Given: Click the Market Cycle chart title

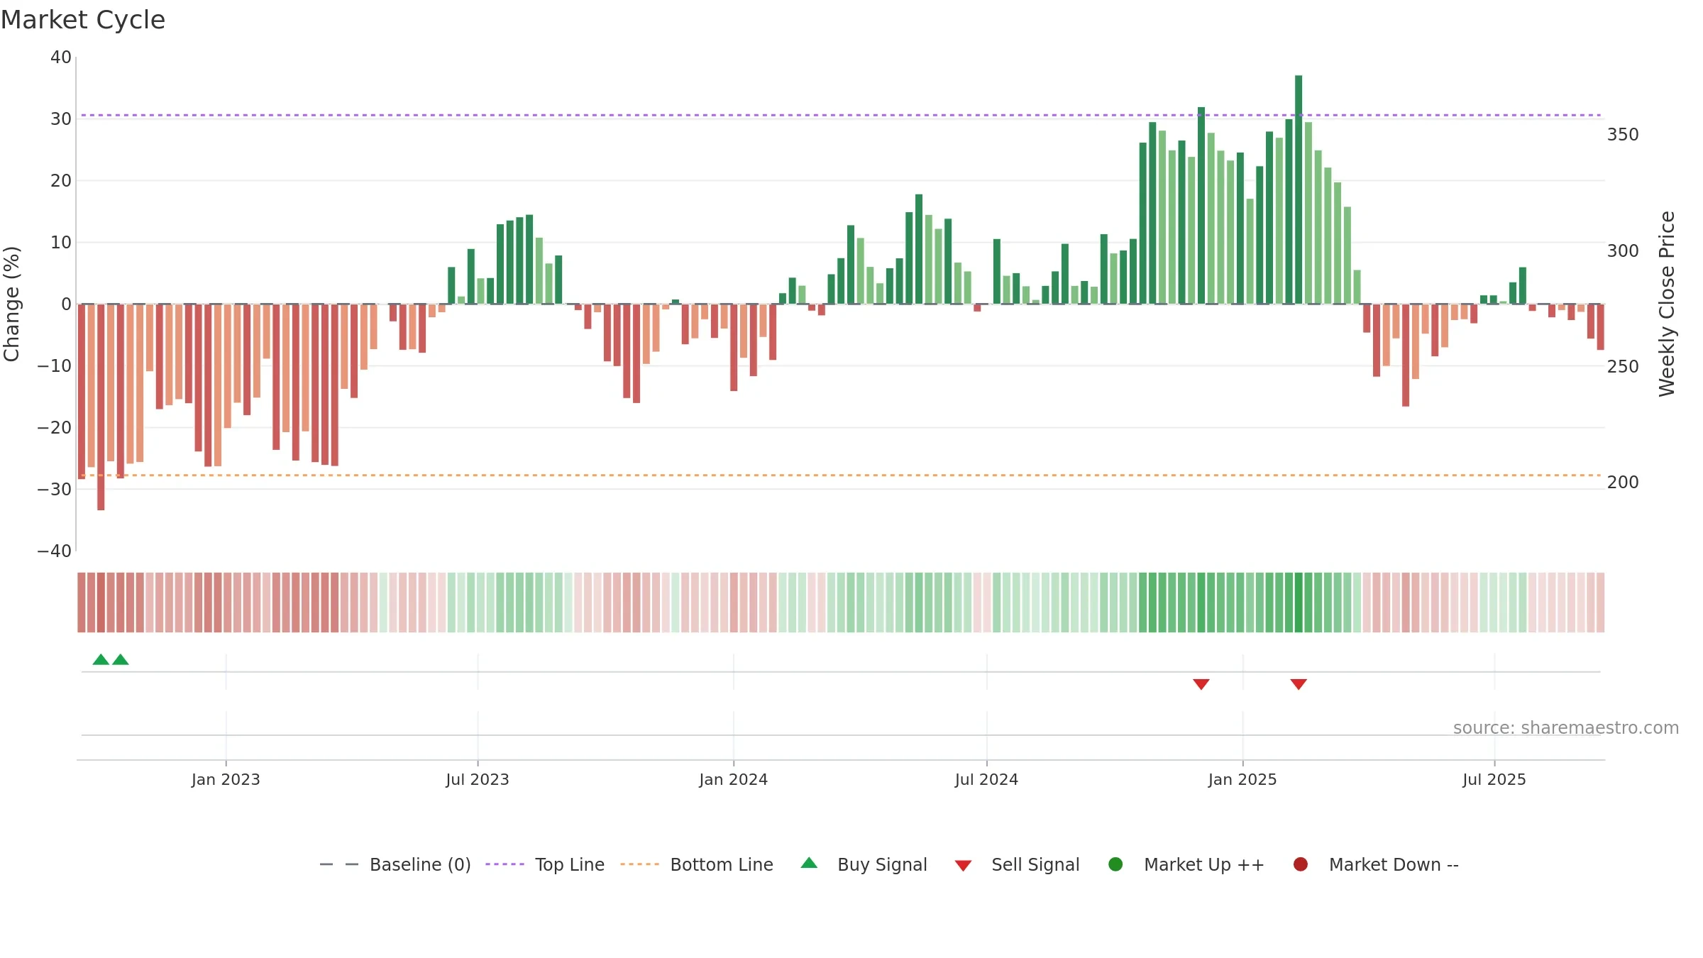Looking at the screenshot, I should click(x=83, y=20).
